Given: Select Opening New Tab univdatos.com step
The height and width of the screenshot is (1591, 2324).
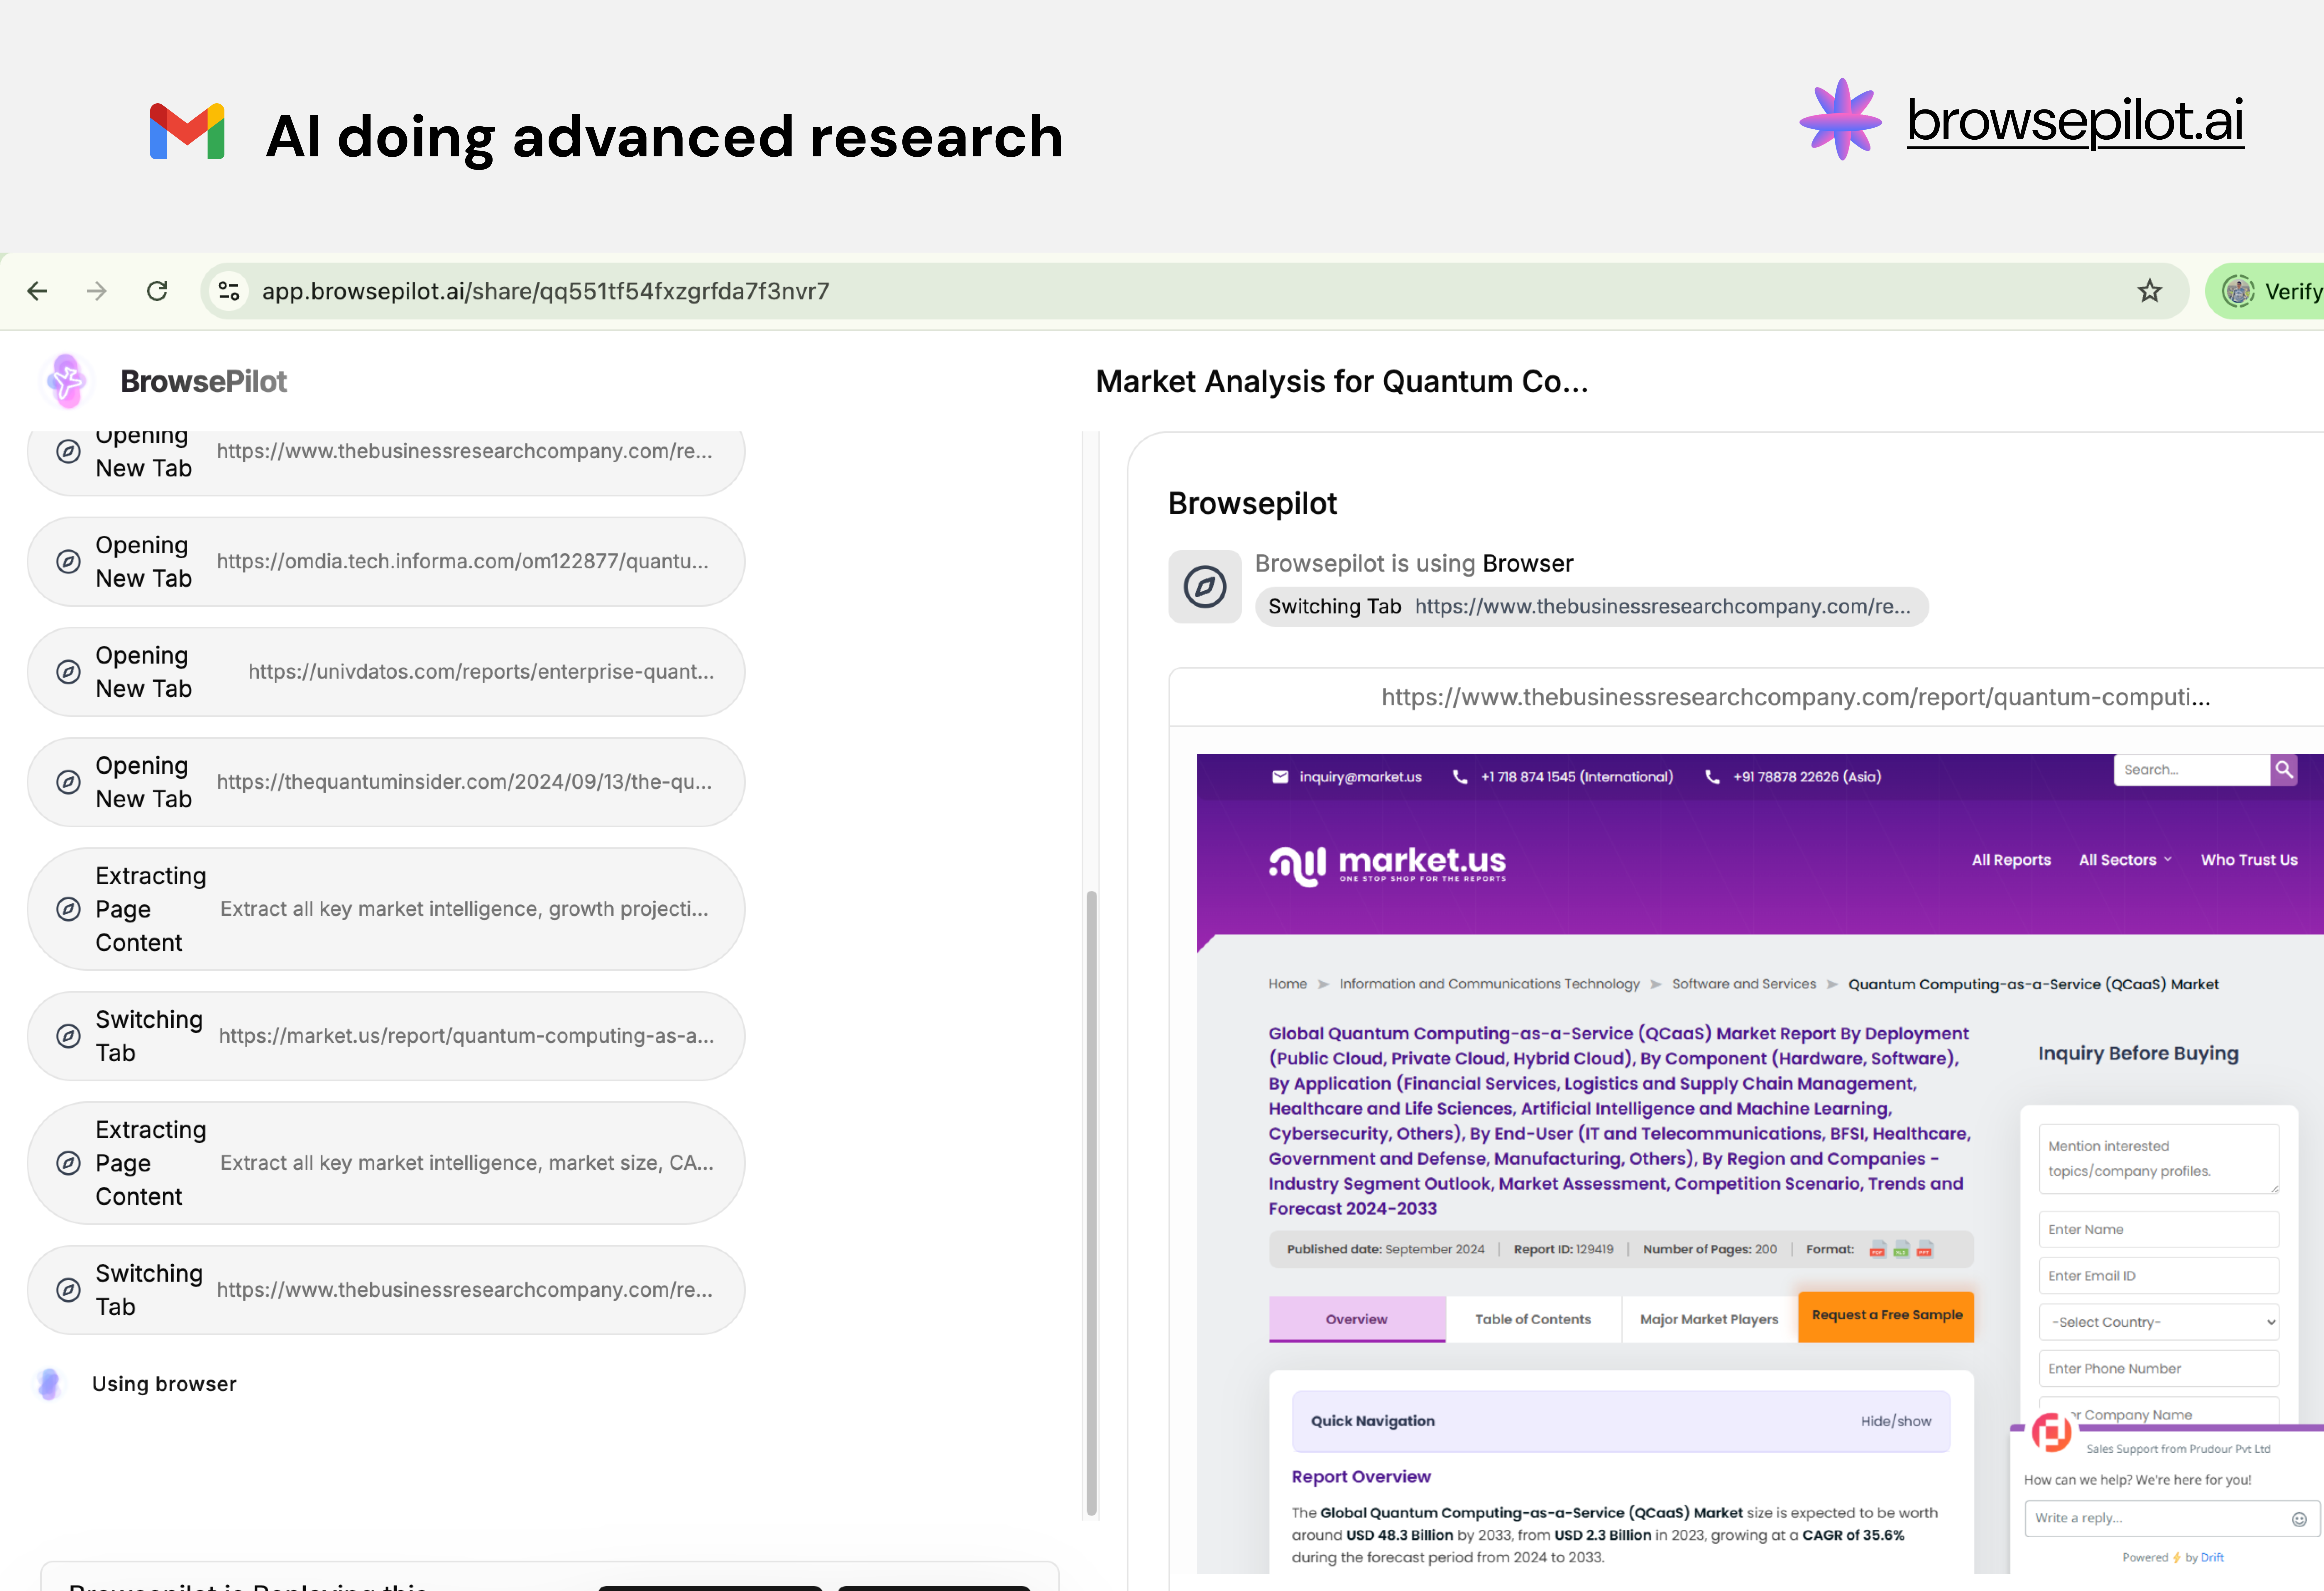Looking at the screenshot, I should [386, 672].
